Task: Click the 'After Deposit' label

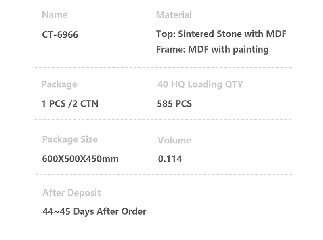Action: tap(71, 193)
